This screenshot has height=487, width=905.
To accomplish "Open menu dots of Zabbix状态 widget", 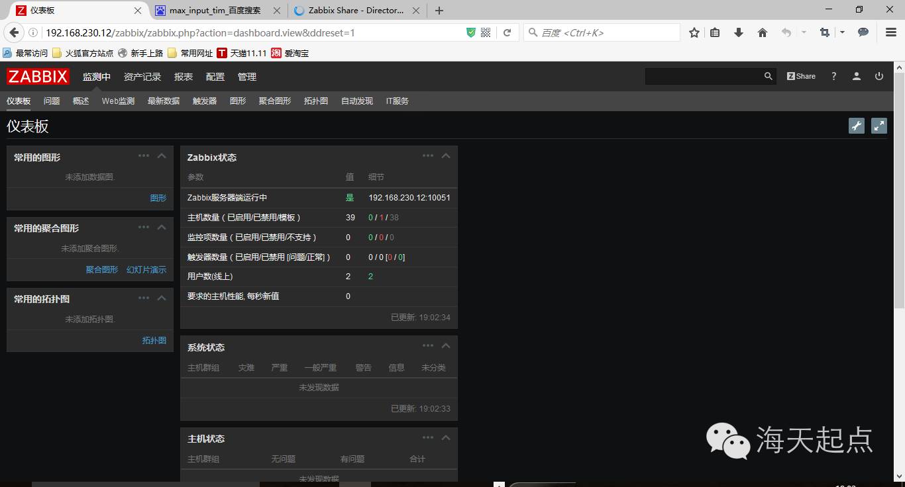I will pyautogui.click(x=428, y=155).
